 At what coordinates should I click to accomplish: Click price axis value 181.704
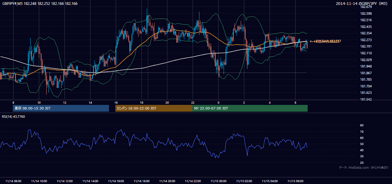[366, 86]
